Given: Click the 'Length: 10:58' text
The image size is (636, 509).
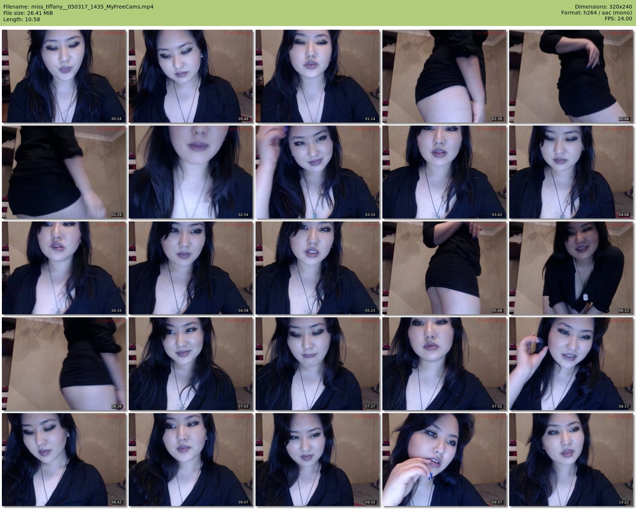Looking at the screenshot, I should click(x=22, y=19).
